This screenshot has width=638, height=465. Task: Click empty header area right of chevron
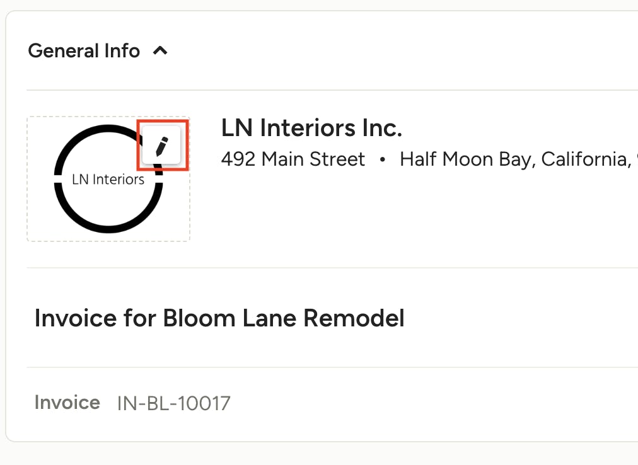coord(403,51)
